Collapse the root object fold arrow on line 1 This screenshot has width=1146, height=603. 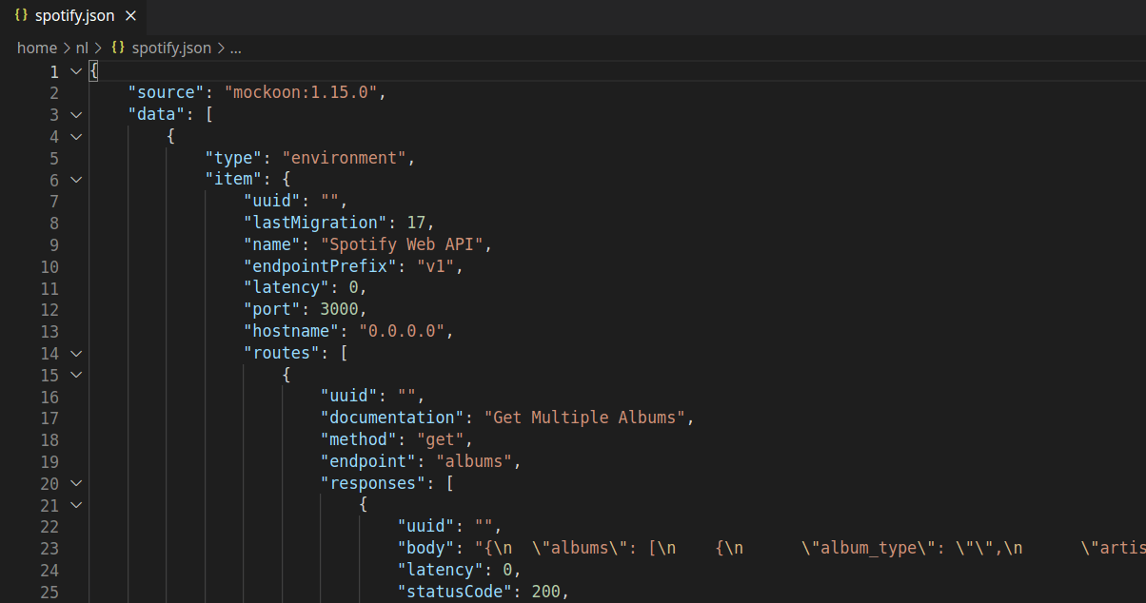[x=75, y=70]
